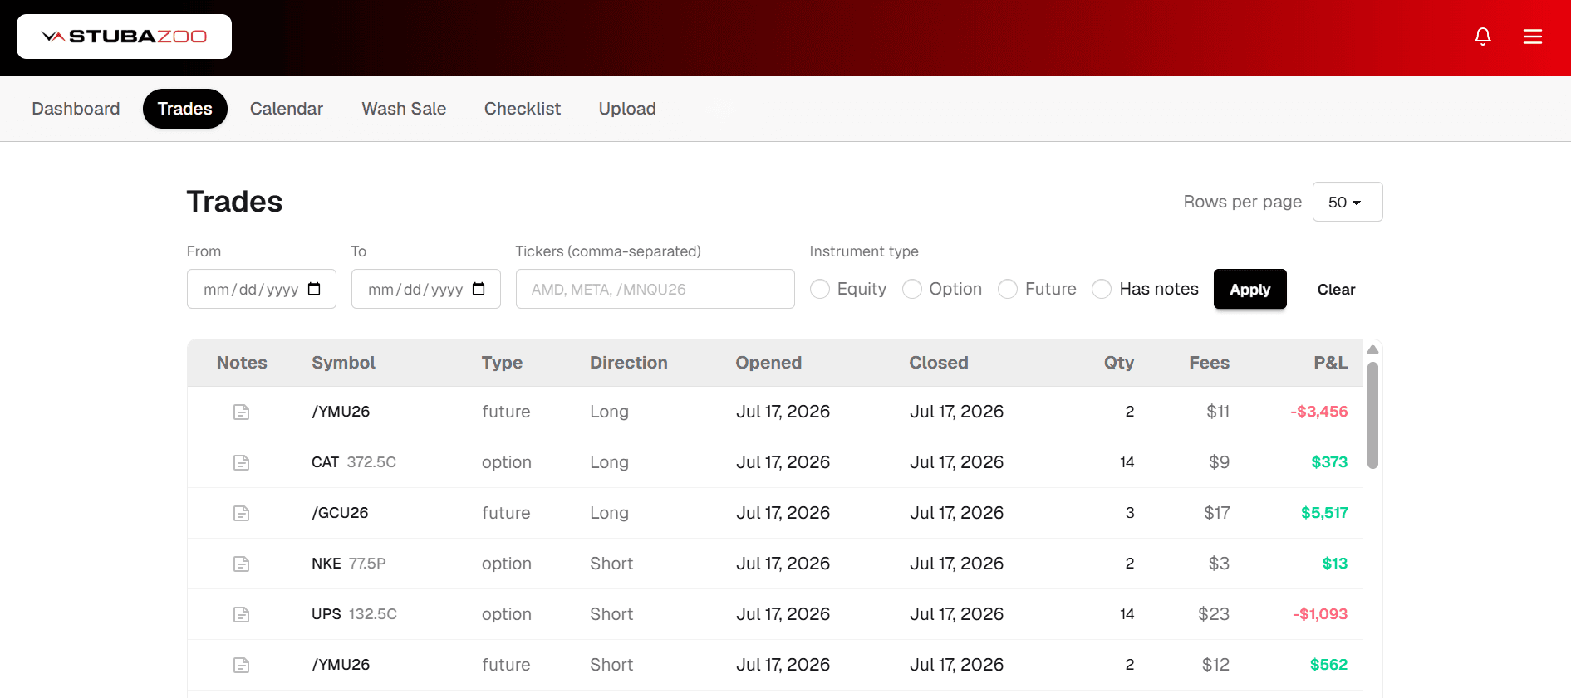This screenshot has height=698, width=1571.
Task: Click the $13 P&L value
Action: [x=1335, y=564]
